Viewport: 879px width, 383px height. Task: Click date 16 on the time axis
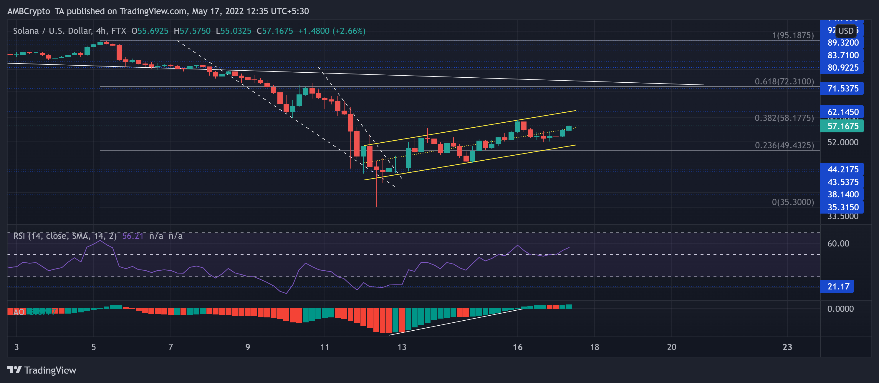[517, 347]
